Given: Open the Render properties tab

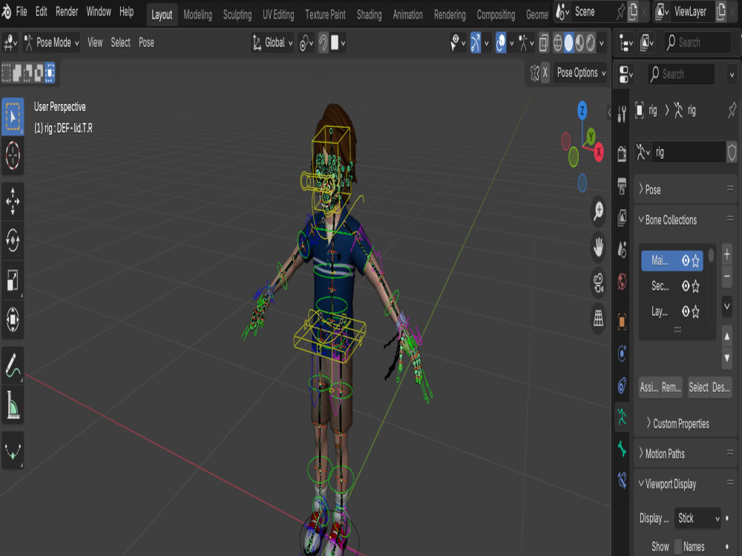Looking at the screenshot, I should (x=623, y=153).
